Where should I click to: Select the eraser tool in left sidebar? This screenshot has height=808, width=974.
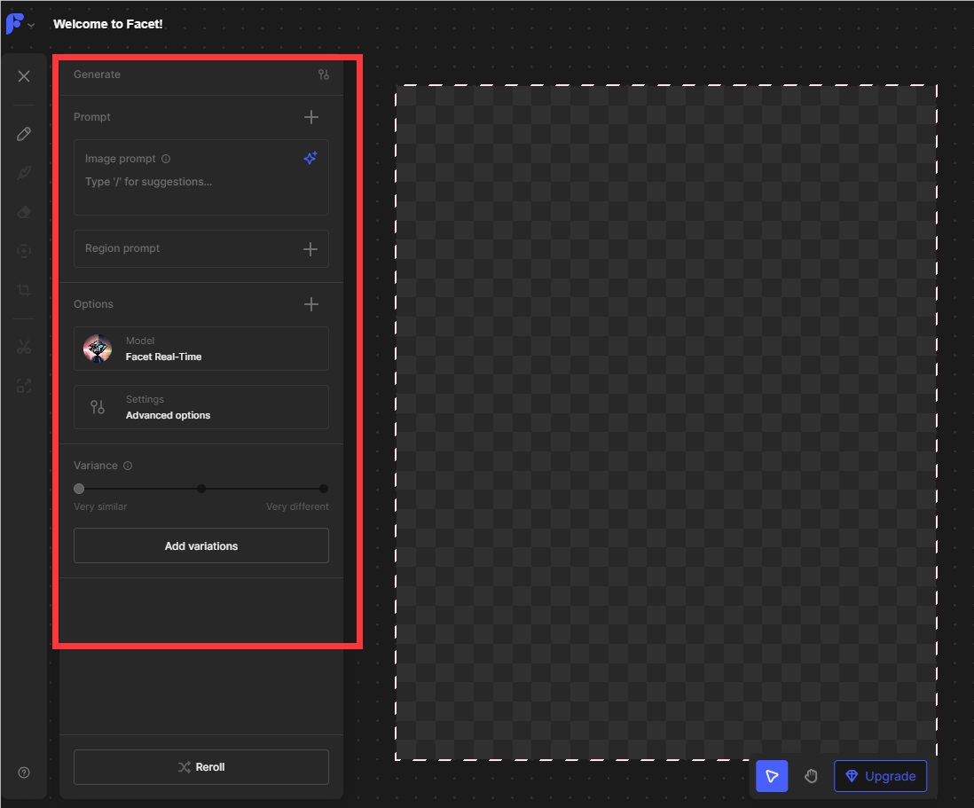click(24, 212)
